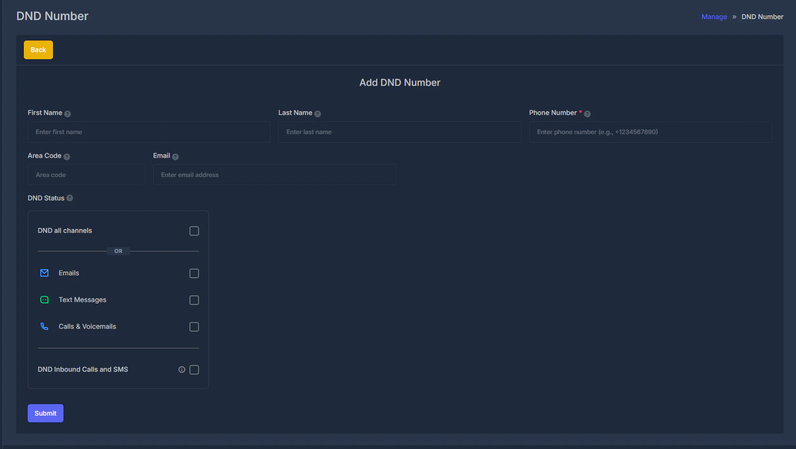Click the Phone Number help icon
The image size is (796, 449).
coord(587,114)
